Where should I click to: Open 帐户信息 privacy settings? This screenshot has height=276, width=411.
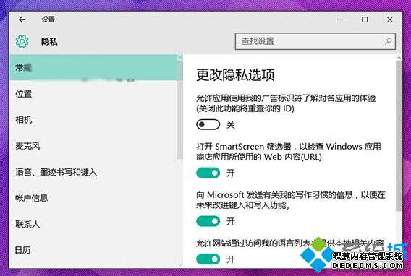[x=93, y=198]
